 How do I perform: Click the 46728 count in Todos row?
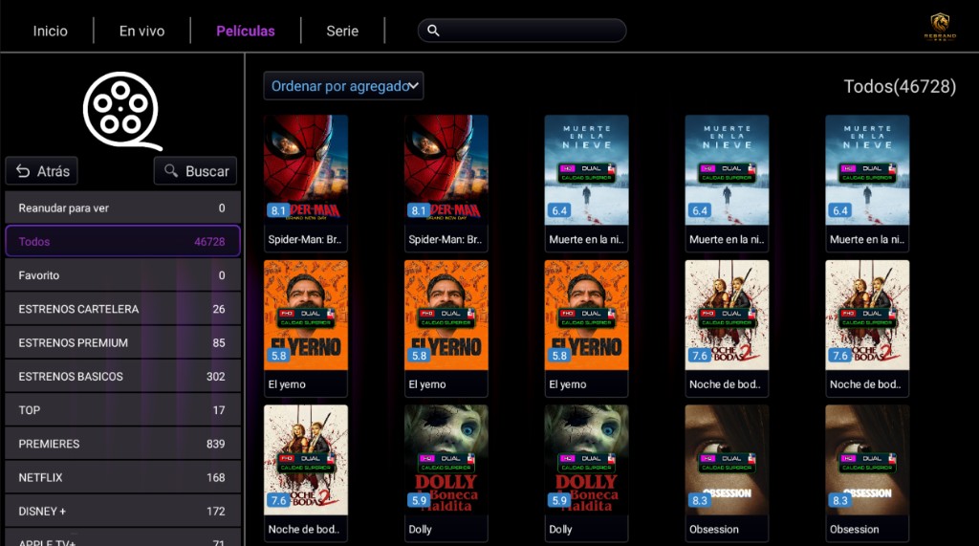(209, 242)
